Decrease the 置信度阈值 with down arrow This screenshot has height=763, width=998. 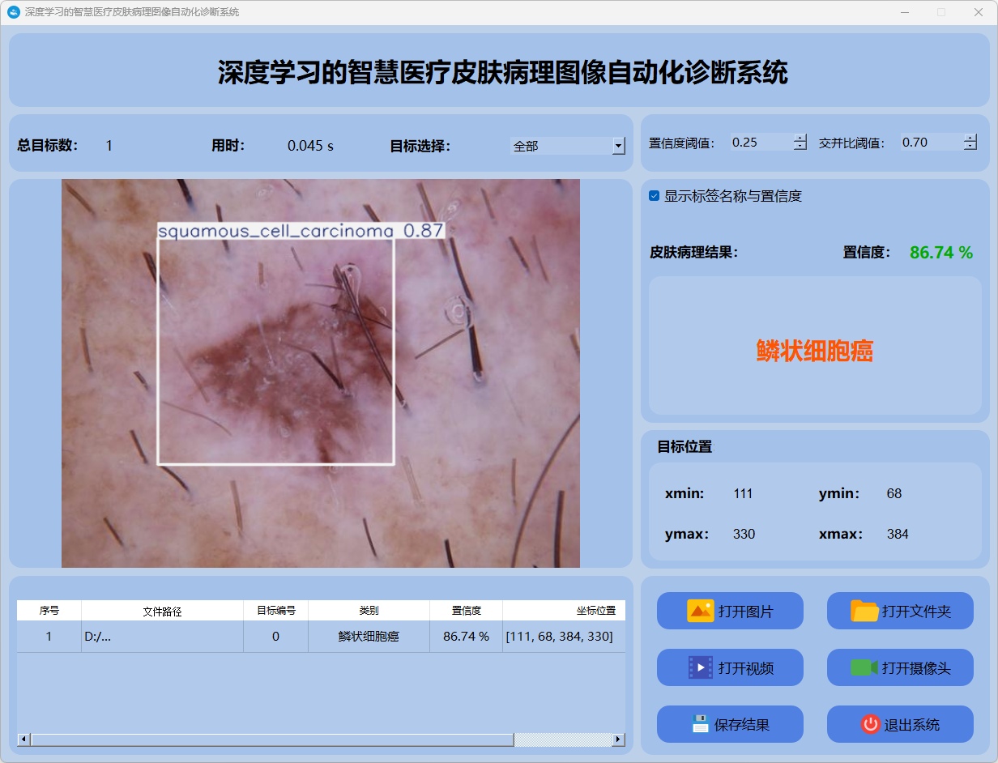pyautogui.click(x=800, y=147)
